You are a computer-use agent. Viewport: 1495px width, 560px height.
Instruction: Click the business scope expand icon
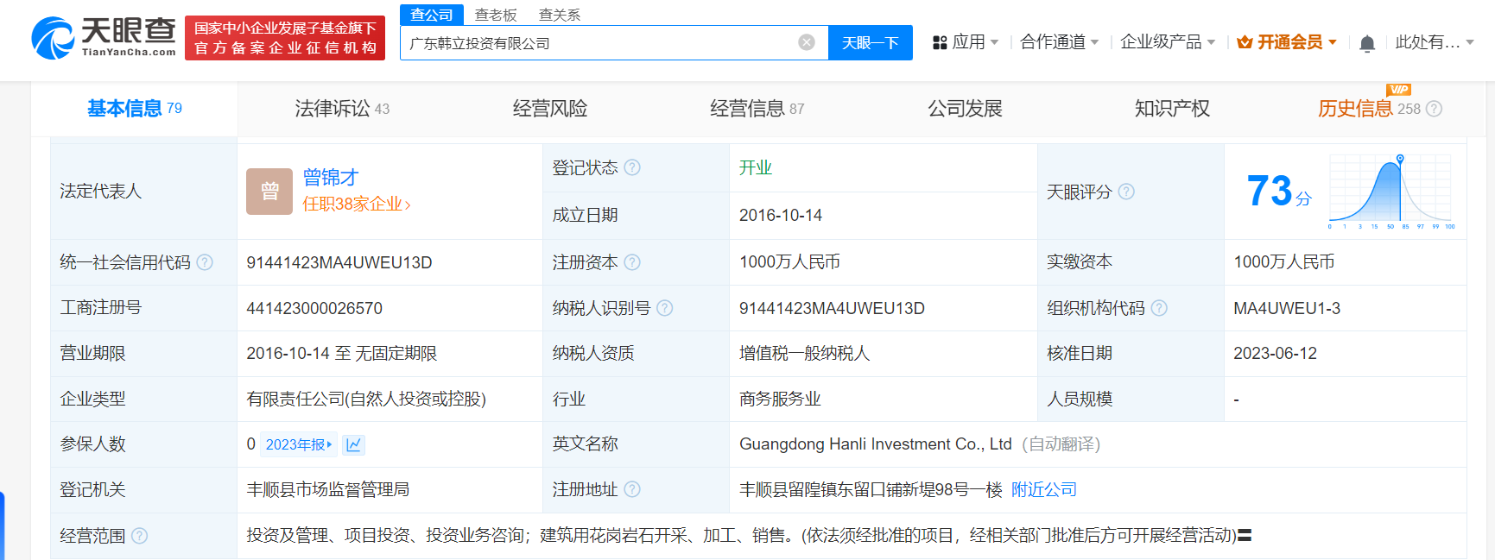(x=1245, y=536)
